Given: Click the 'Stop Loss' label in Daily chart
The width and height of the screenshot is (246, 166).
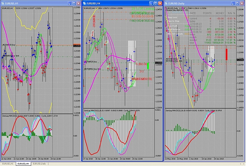Looking at the screenshot, I should pos(172,17).
